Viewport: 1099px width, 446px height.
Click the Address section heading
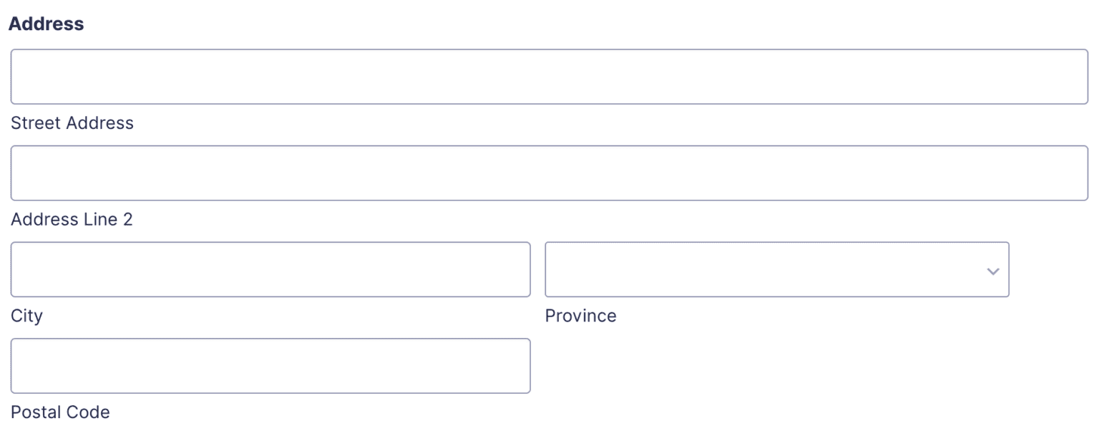(x=46, y=23)
